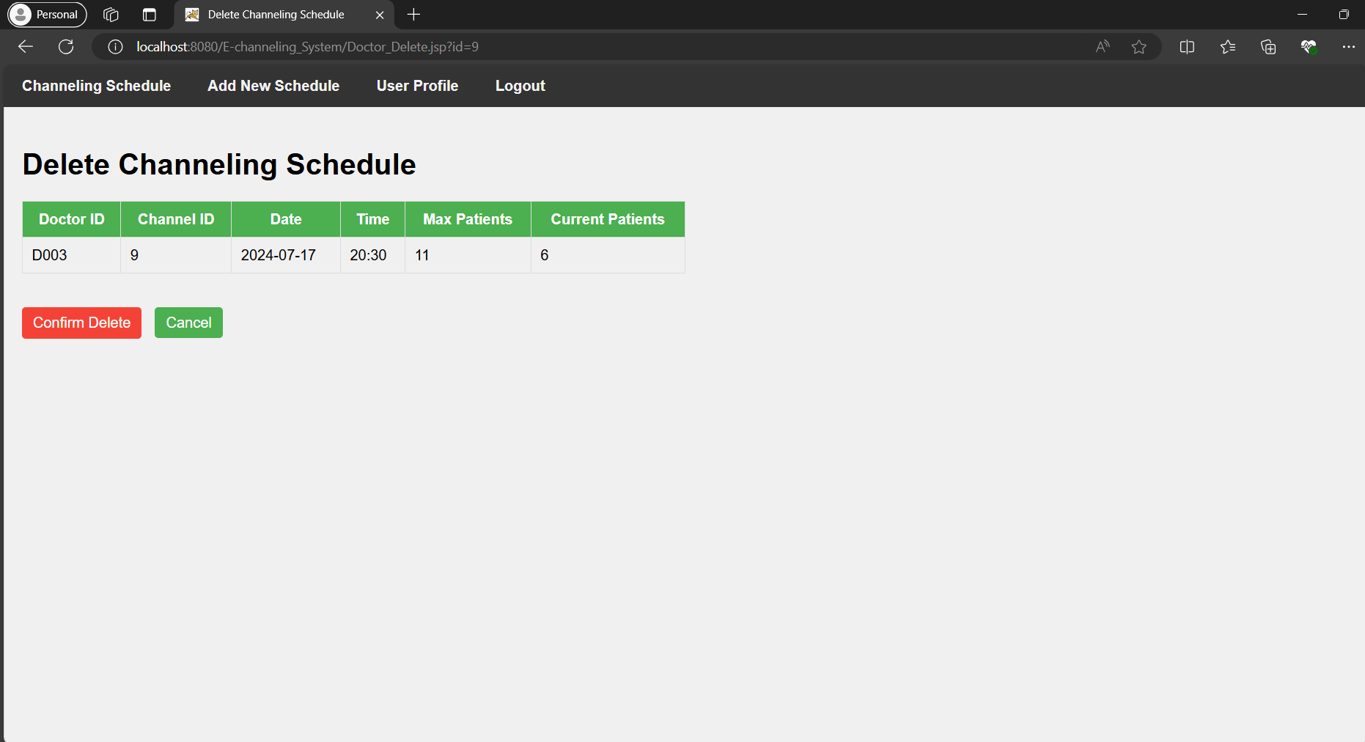This screenshot has height=742, width=1365.
Task: Select the current patients cell showing 6
Action: 608,255
